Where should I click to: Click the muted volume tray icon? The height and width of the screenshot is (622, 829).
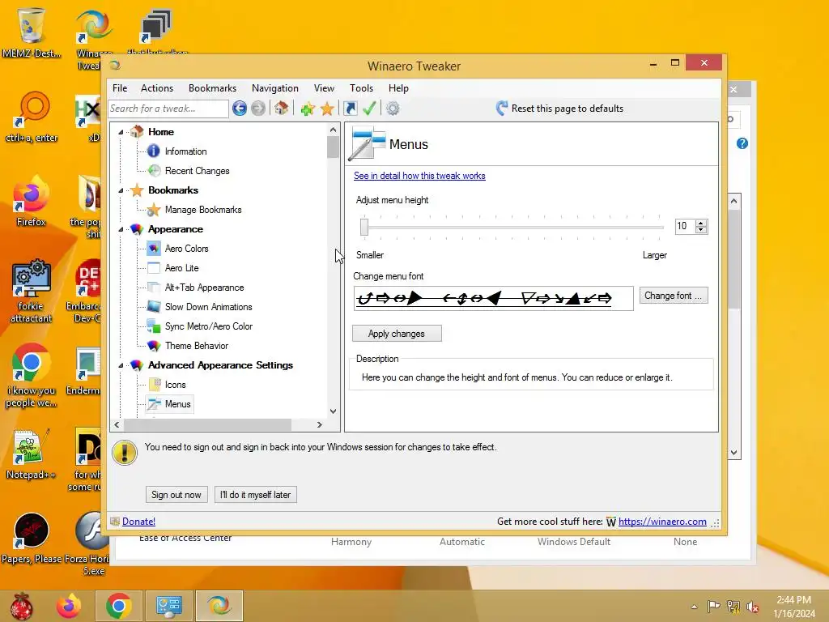(753, 607)
